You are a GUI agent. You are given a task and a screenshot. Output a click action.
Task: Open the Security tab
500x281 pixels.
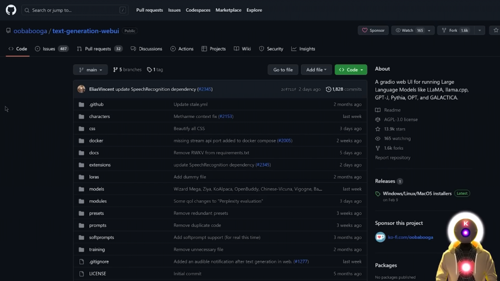coord(271,49)
